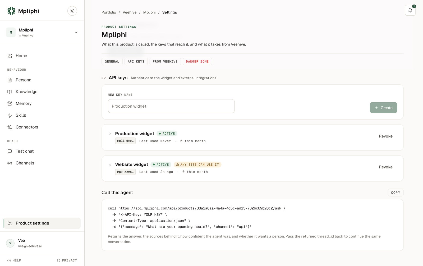This screenshot has width=423, height=266.
Task: Revoke the Production widget key
Action: [x=386, y=136]
